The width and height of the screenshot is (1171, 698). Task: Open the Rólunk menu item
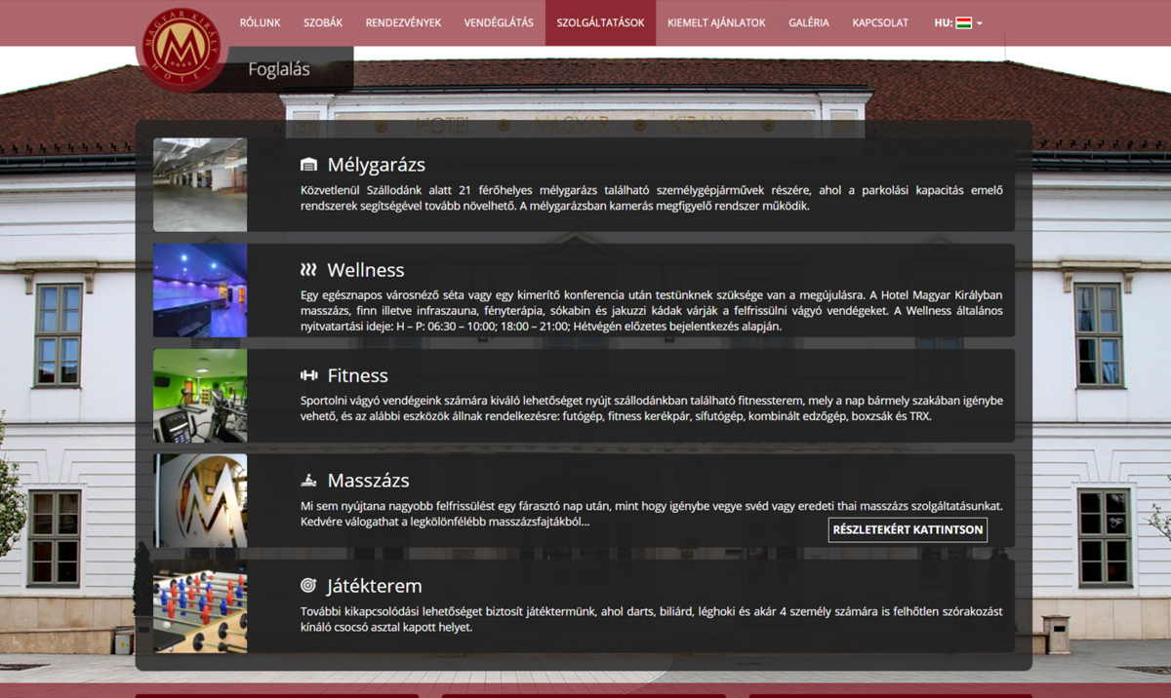260,22
